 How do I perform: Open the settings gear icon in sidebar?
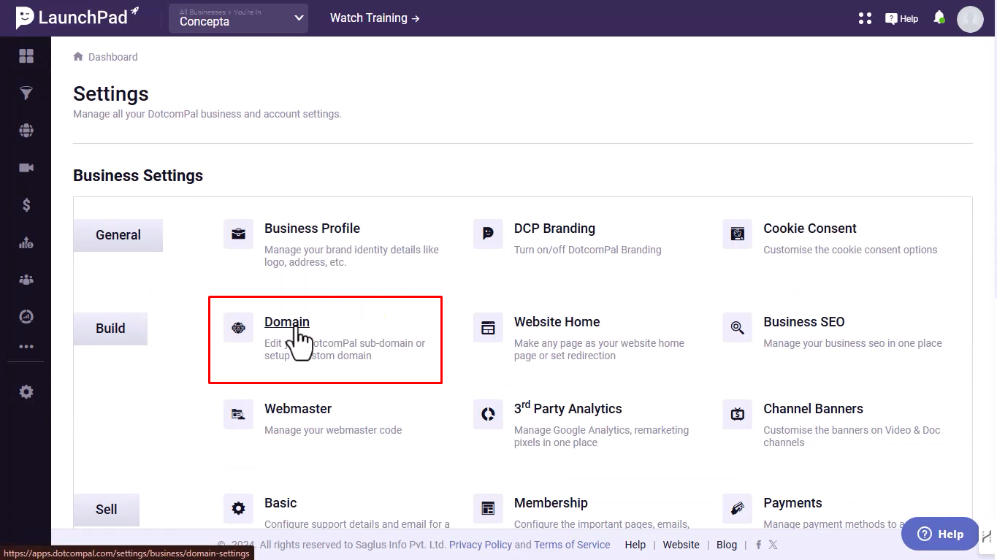pos(26,392)
